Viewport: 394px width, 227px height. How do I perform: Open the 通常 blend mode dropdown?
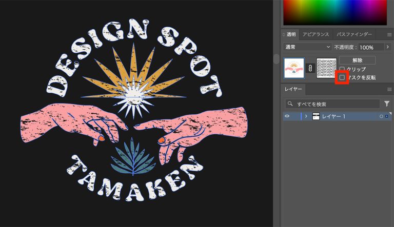click(307, 47)
